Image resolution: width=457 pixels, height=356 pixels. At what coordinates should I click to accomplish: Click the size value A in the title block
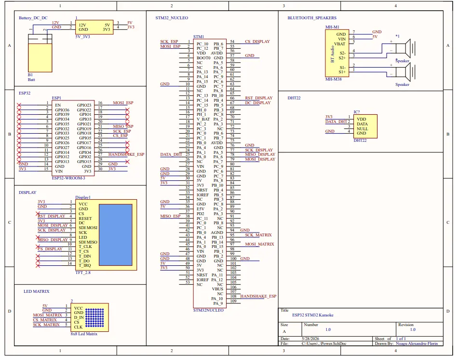pyautogui.click(x=284, y=331)
